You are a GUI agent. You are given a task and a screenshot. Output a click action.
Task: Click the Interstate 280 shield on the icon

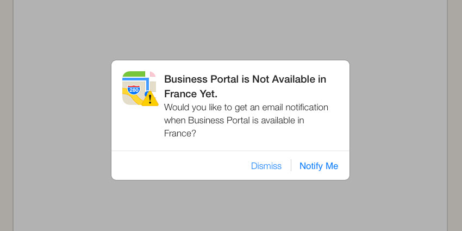click(134, 90)
